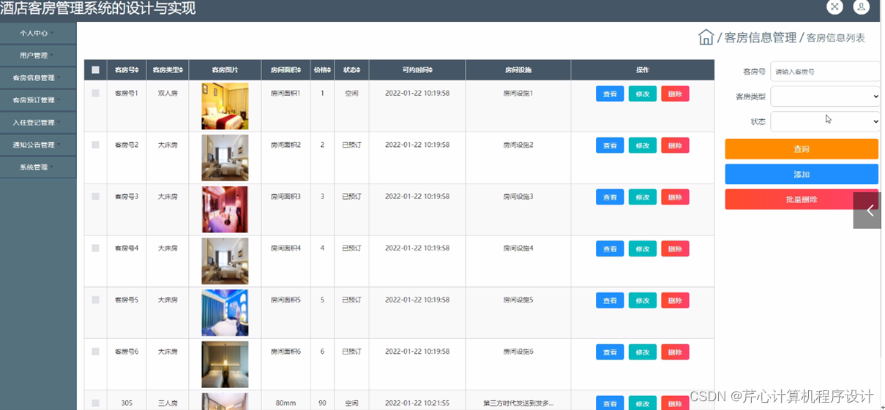Image resolution: width=885 pixels, height=410 pixels.
Task: Sort by 可约时间 column header
Action: (417, 70)
